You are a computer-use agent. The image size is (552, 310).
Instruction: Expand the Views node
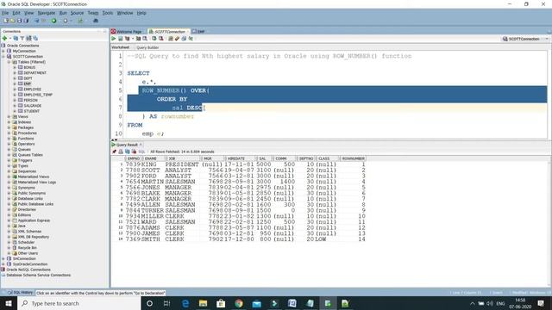pos(9,116)
